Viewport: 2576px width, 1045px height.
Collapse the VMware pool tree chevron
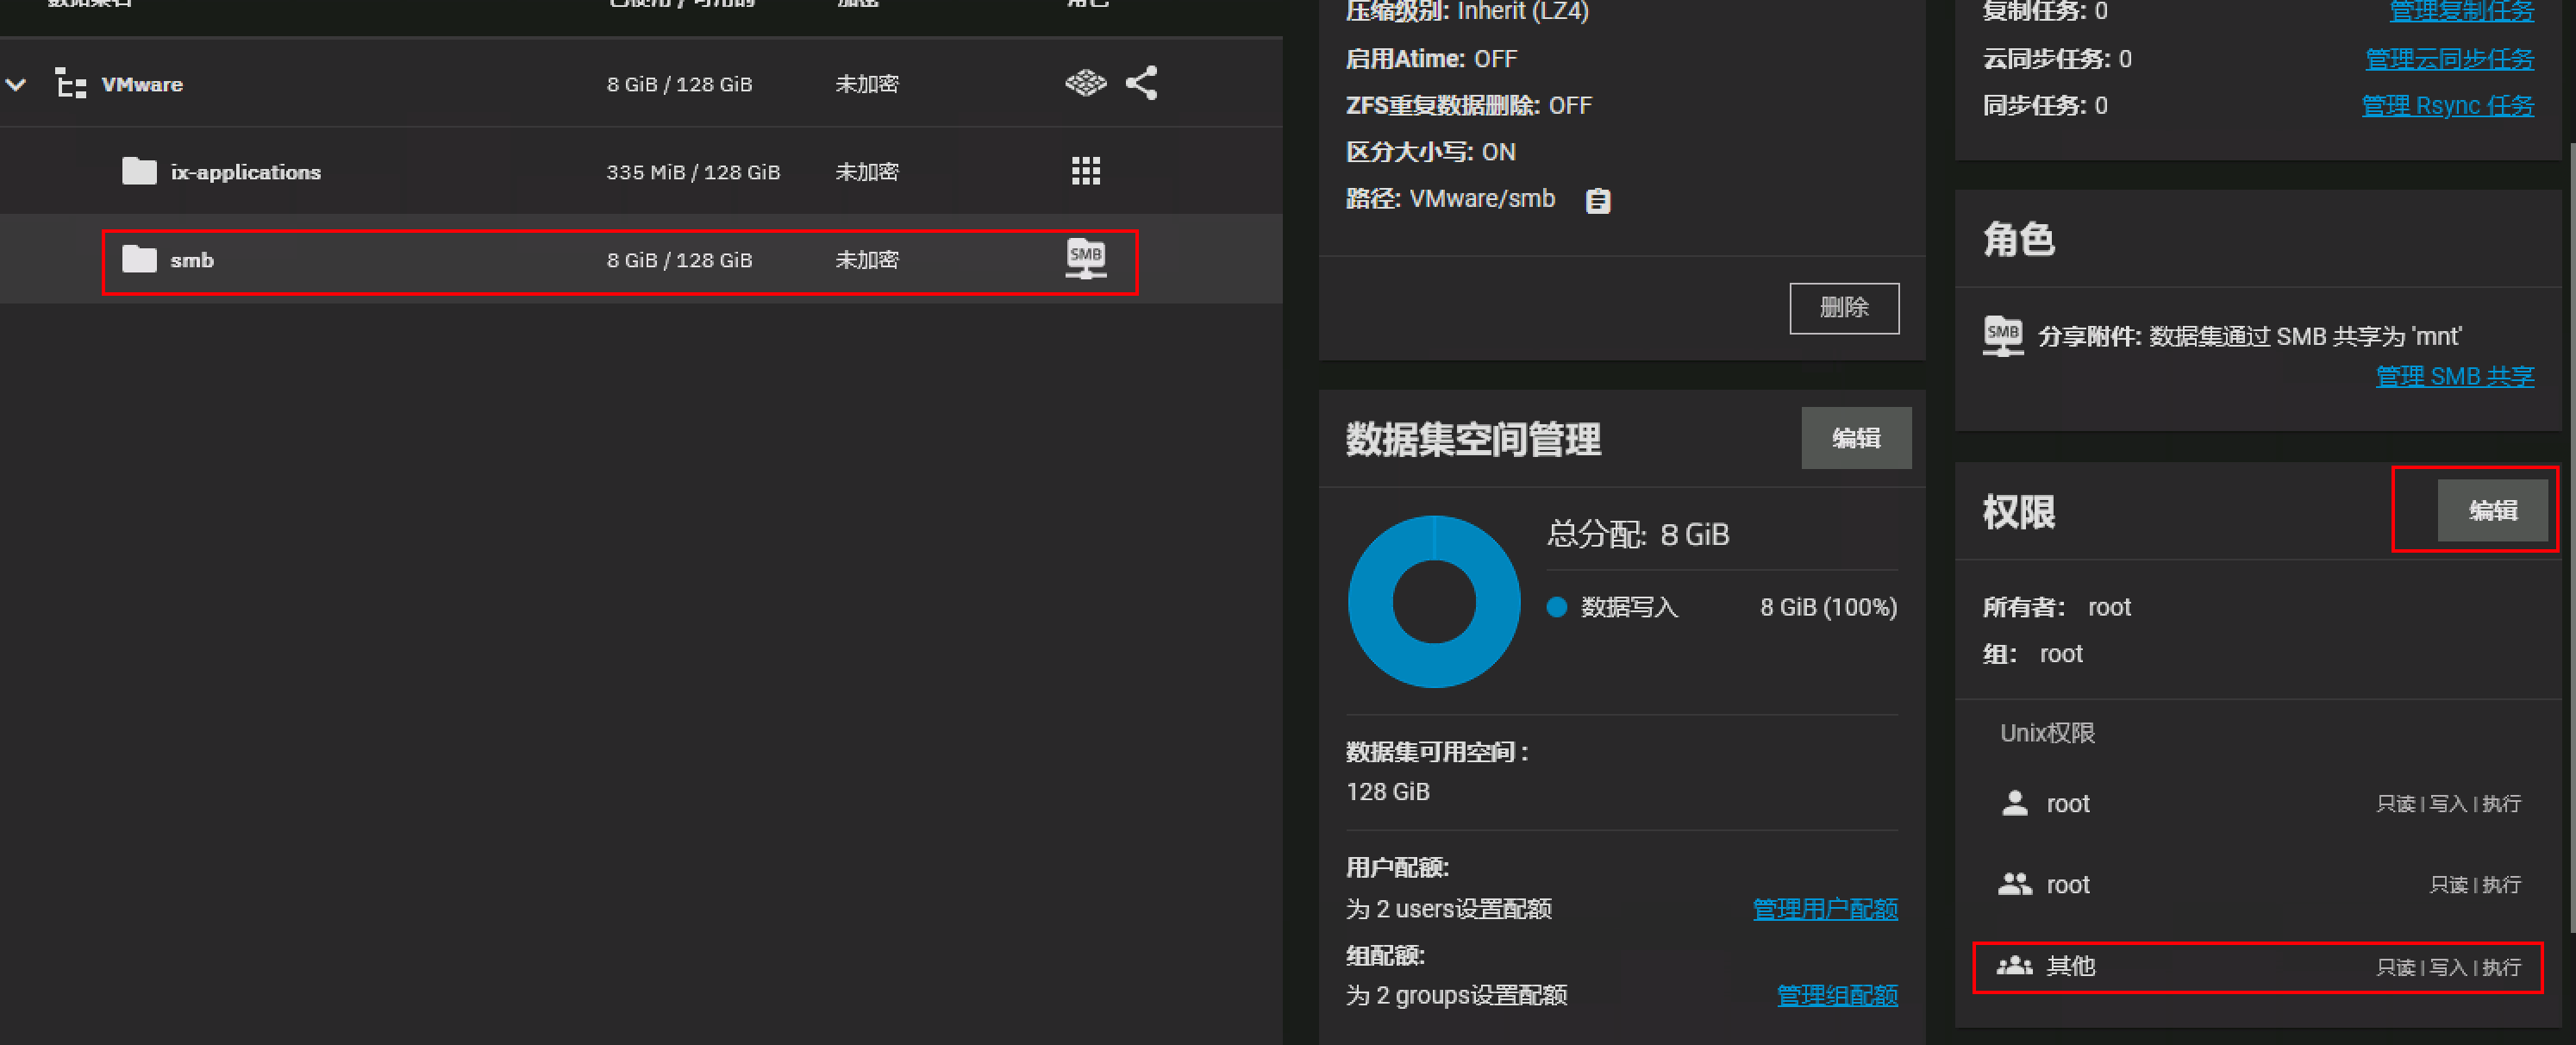[16, 84]
